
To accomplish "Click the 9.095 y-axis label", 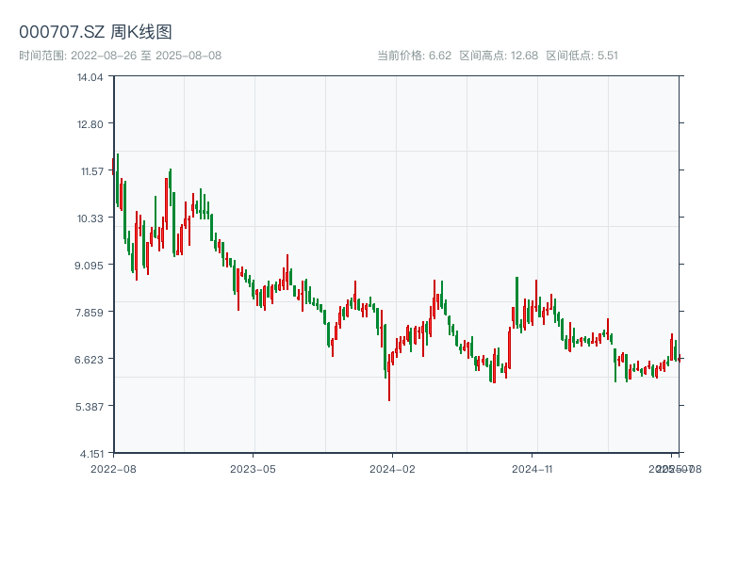I will (x=90, y=266).
